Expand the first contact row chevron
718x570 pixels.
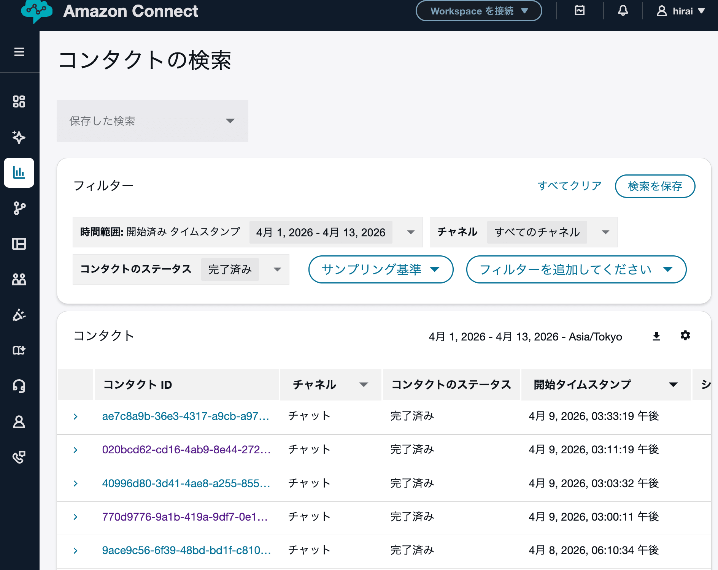click(75, 416)
